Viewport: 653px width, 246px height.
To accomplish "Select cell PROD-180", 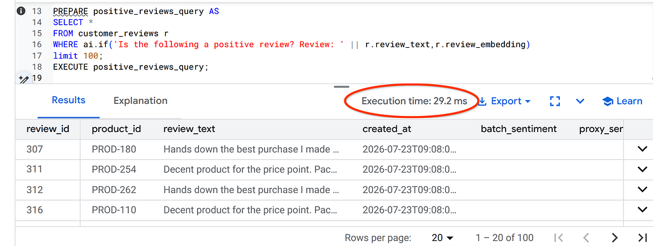I will (114, 149).
